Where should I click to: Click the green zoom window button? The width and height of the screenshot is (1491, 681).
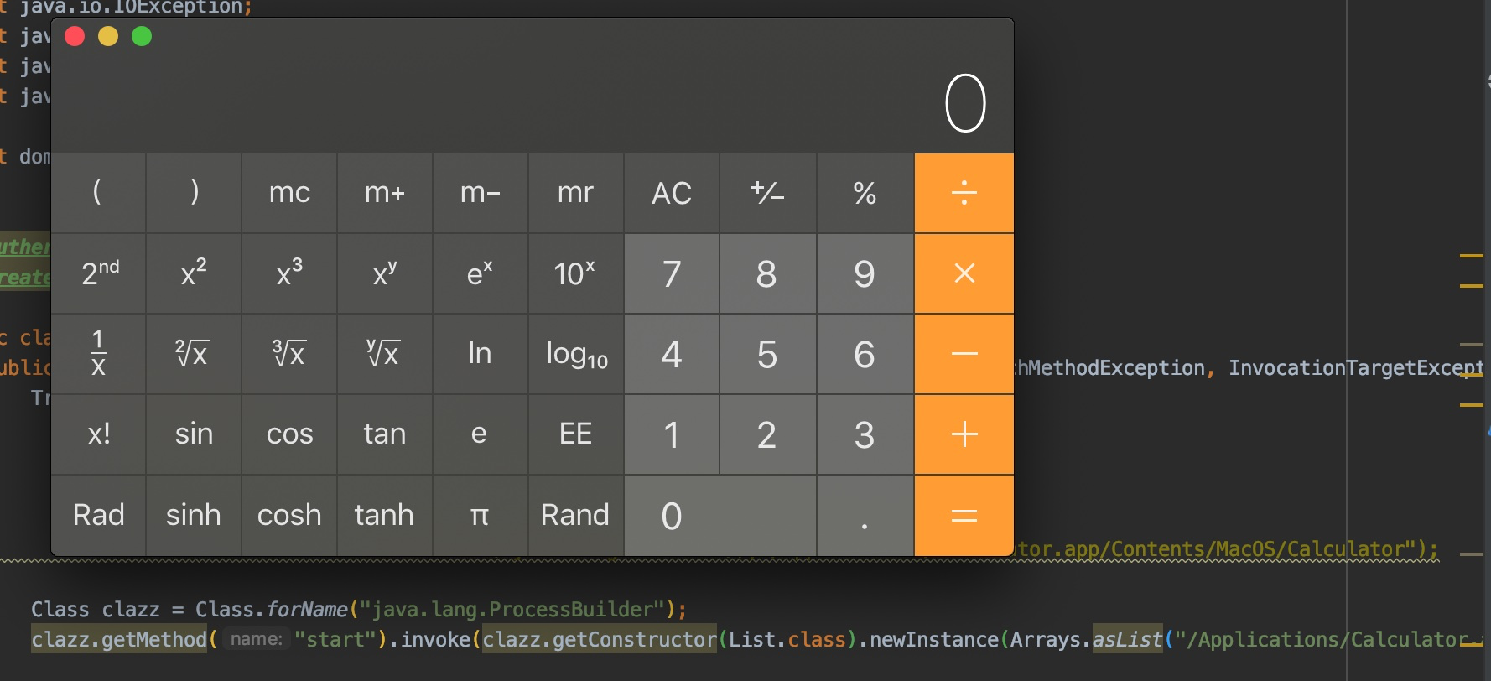point(142,37)
